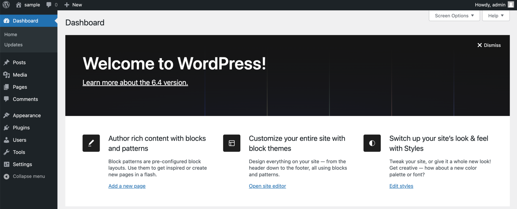
Task: Open the Posts menu in sidebar
Action: click(x=19, y=62)
